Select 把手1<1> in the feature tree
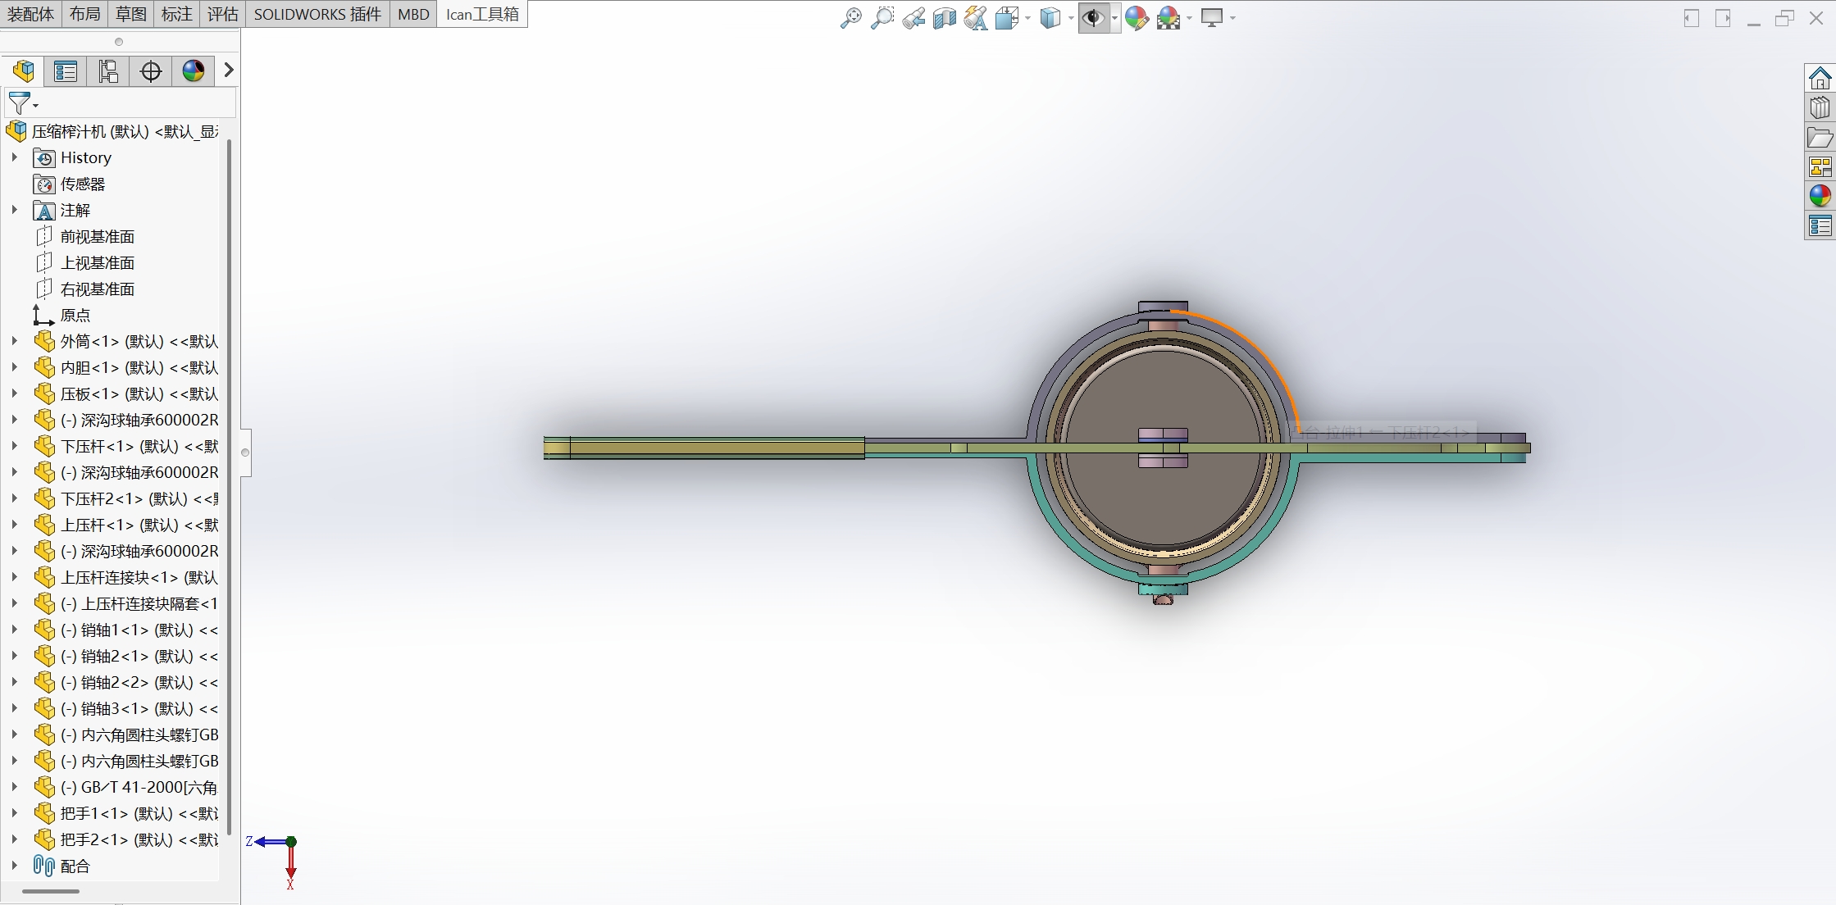Image resolution: width=1836 pixels, height=905 pixels. coord(131,813)
